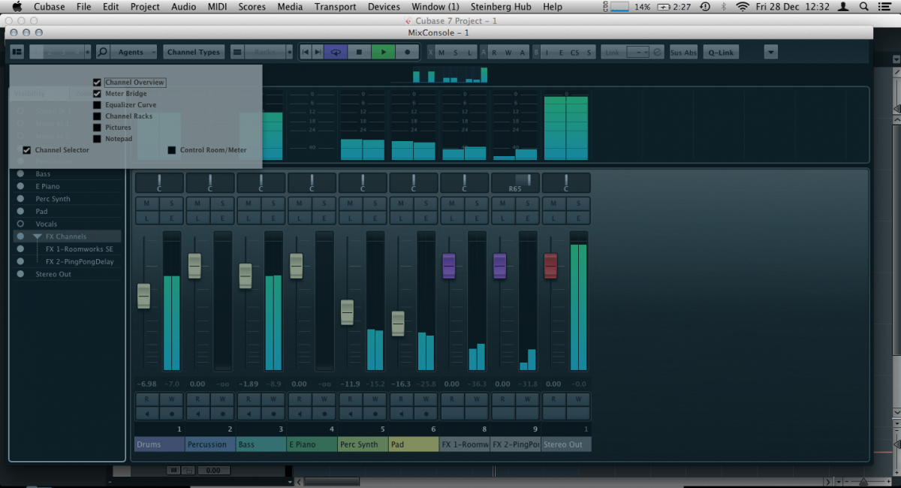
Task: Collapse the FX Channels folder
Action: pyautogui.click(x=37, y=236)
